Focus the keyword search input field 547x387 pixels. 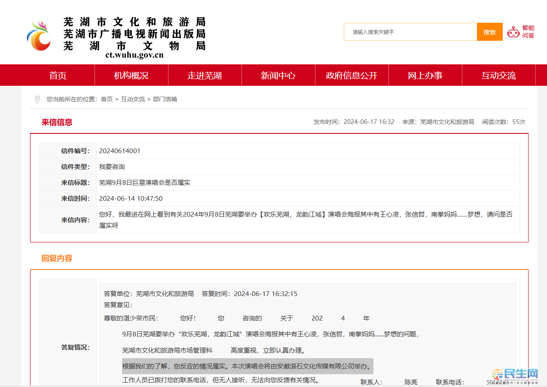coord(410,32)
